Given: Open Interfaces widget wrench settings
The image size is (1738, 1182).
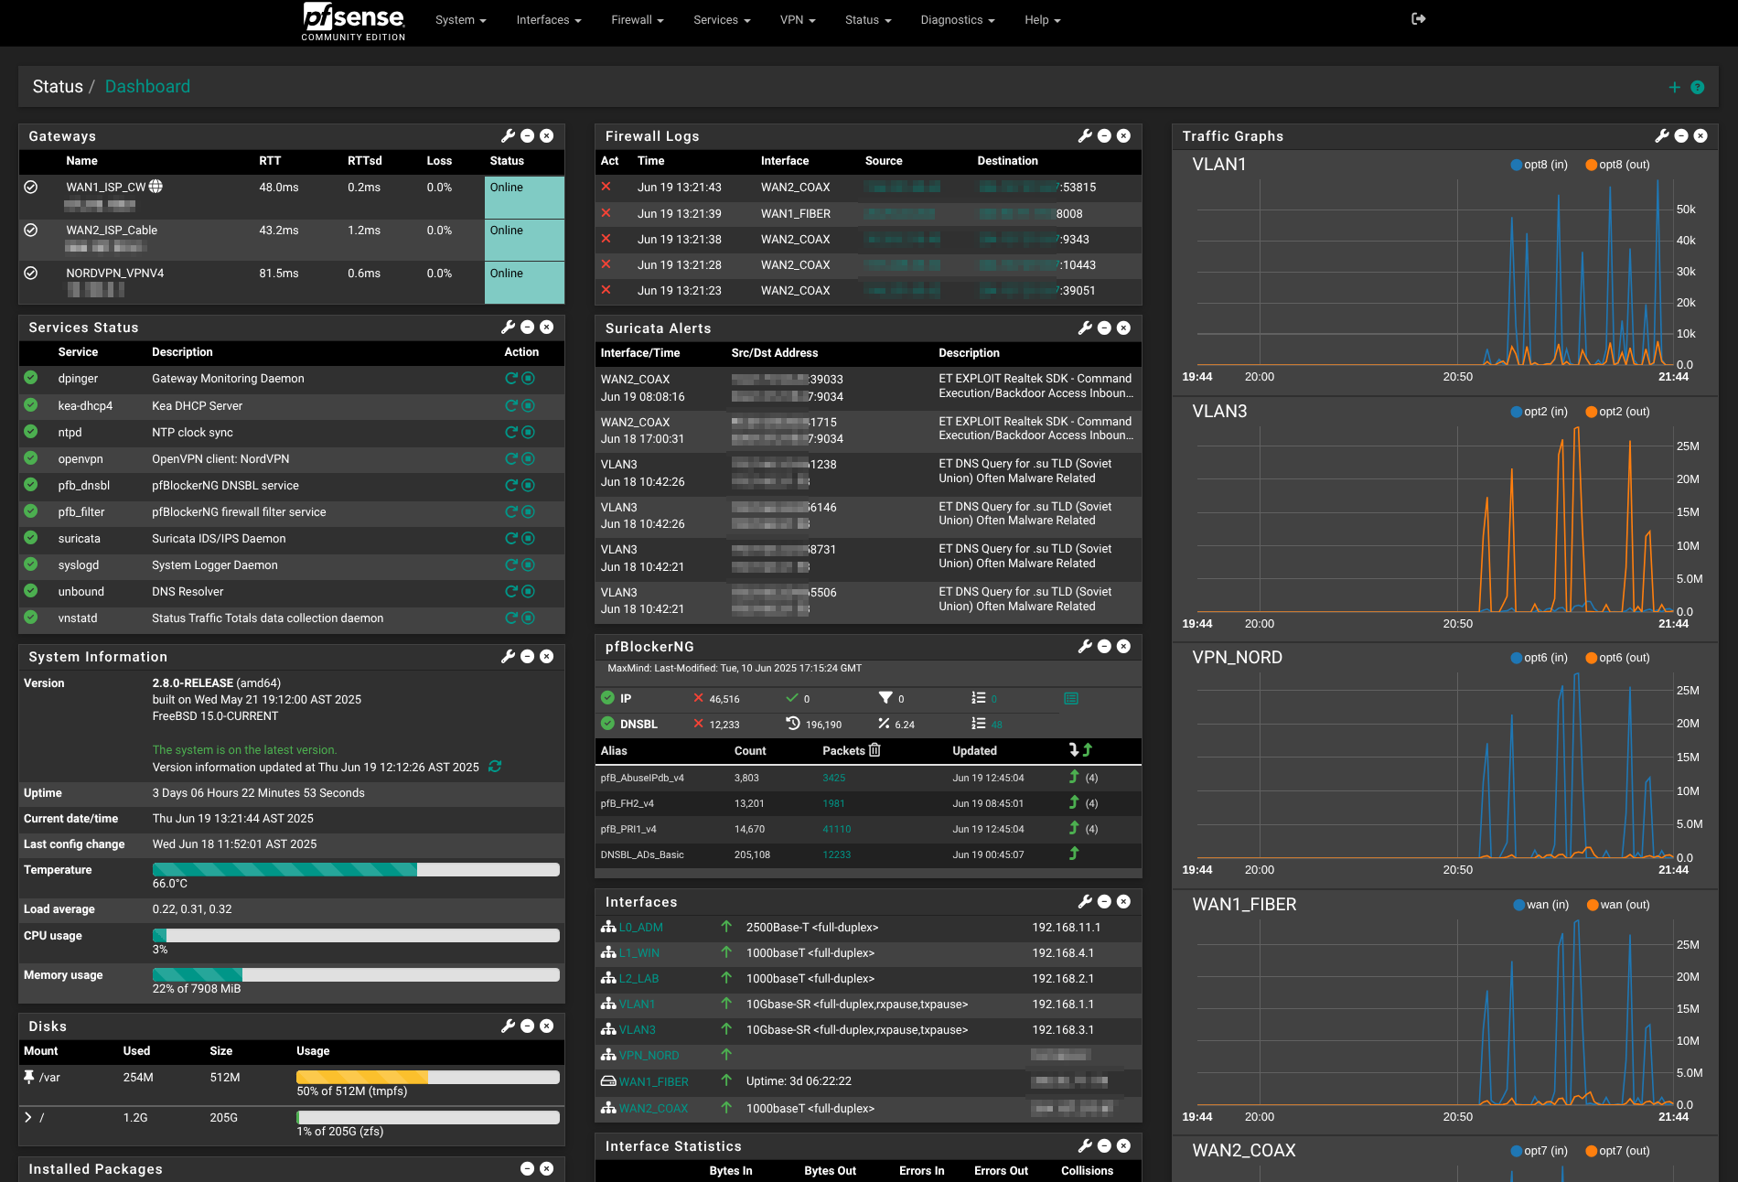Looking at the screenshot, I should (1086, 901).
